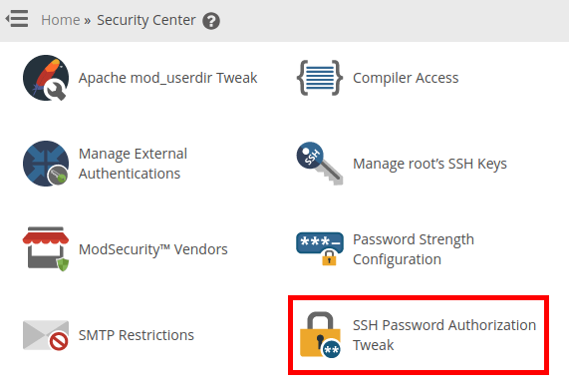
Task: Open Apache mod_userdir Tweak link
Action: (x=168, y=78)
